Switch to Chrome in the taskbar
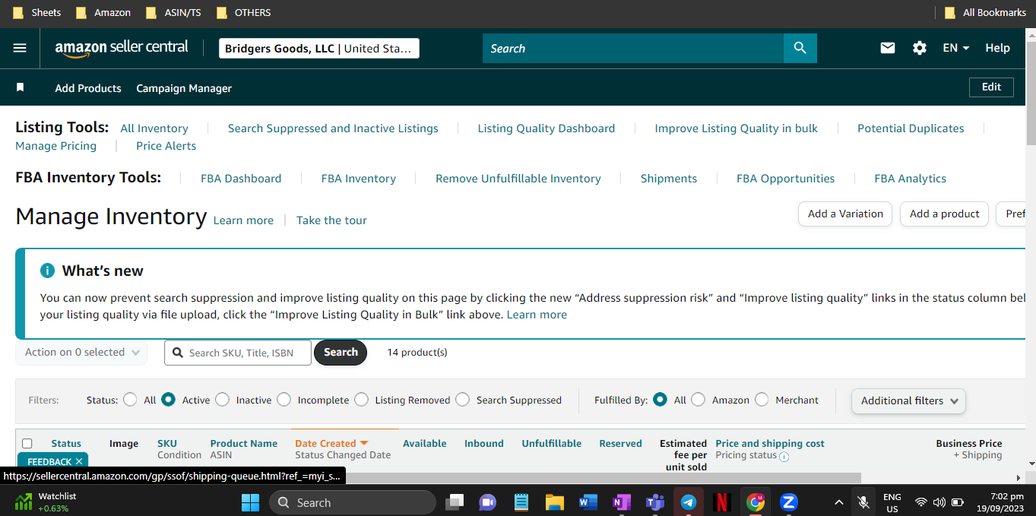 (x=756, y=502)
